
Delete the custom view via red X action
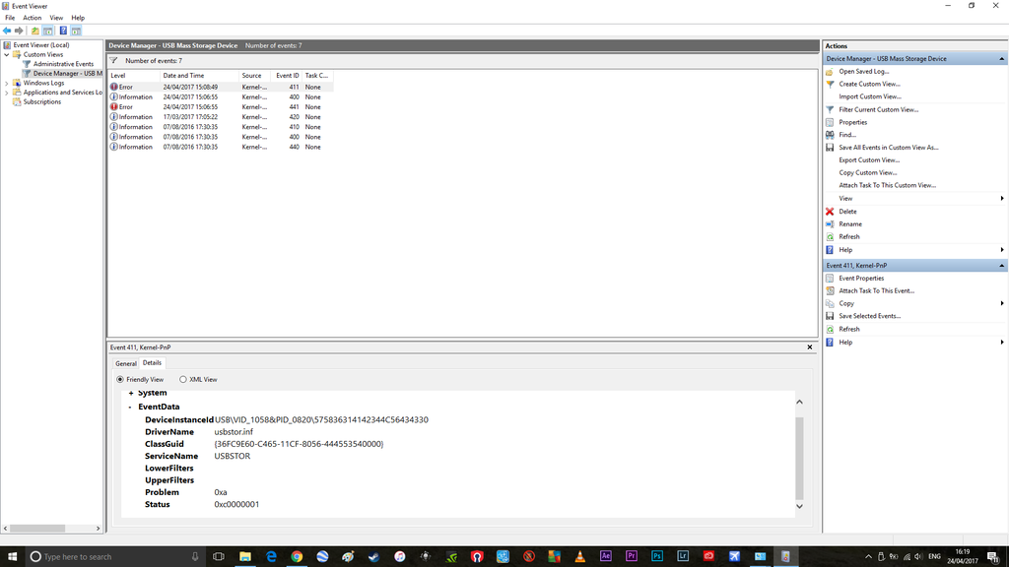tap(847, 212)
